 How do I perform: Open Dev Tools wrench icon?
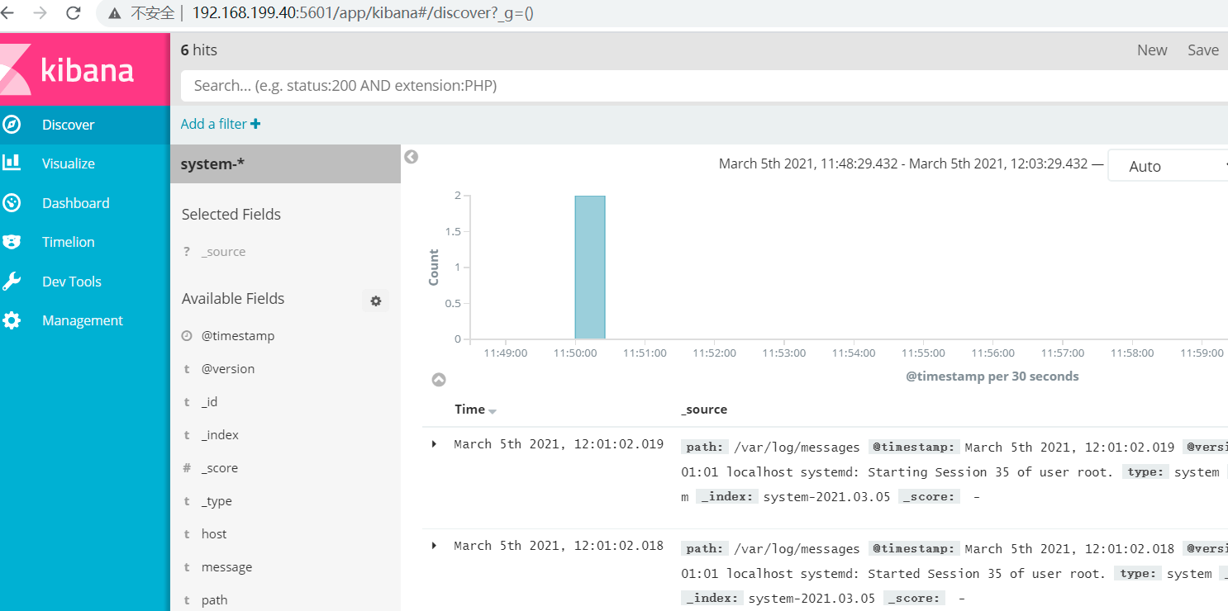click(x=12, y=282)
